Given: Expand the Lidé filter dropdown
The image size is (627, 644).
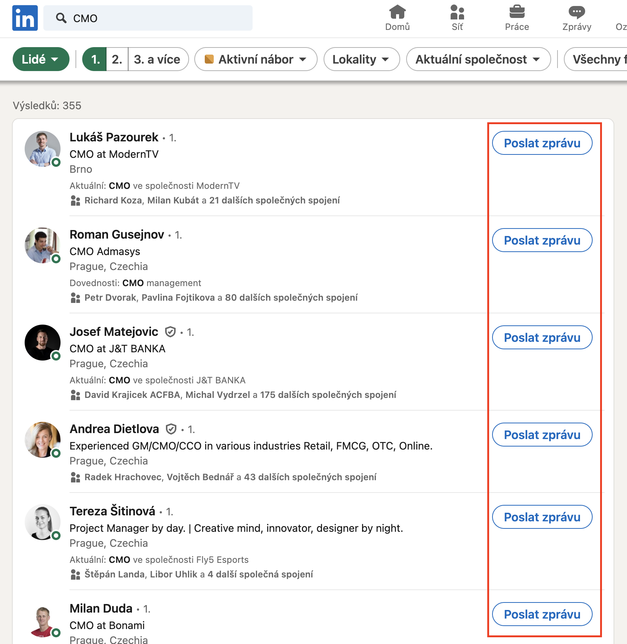Looking at the screenshot, I should point(41,59).
